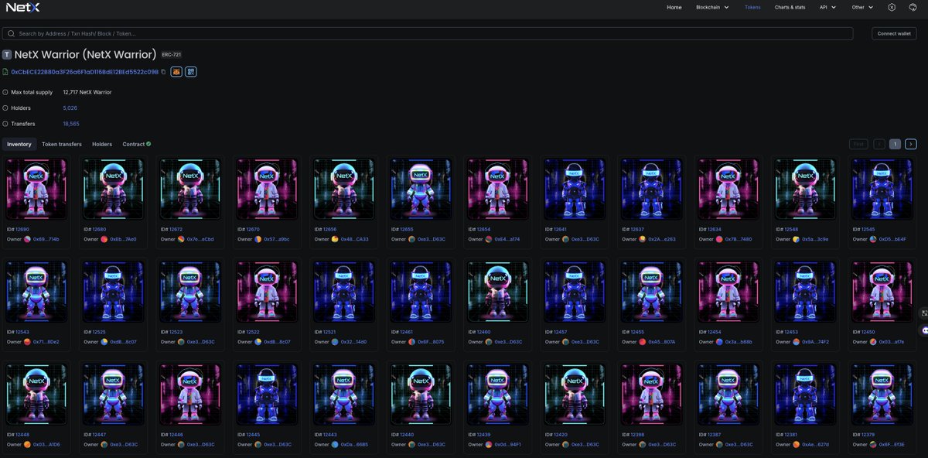Expand the Blockchain menu
928x458 pixels.
(712, 7)
